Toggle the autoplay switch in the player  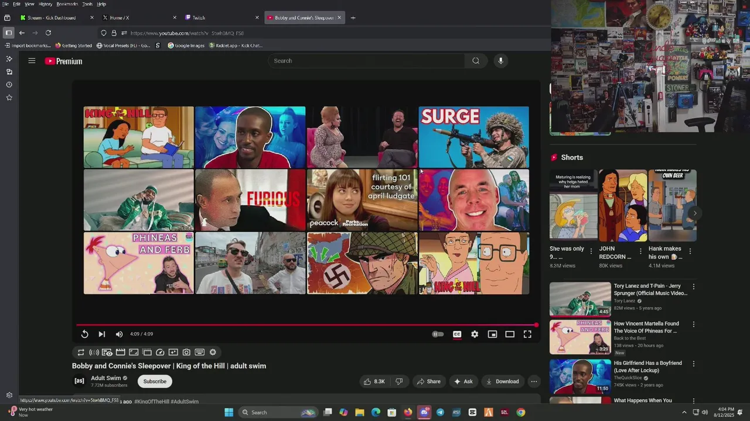[x=438, y=334]
